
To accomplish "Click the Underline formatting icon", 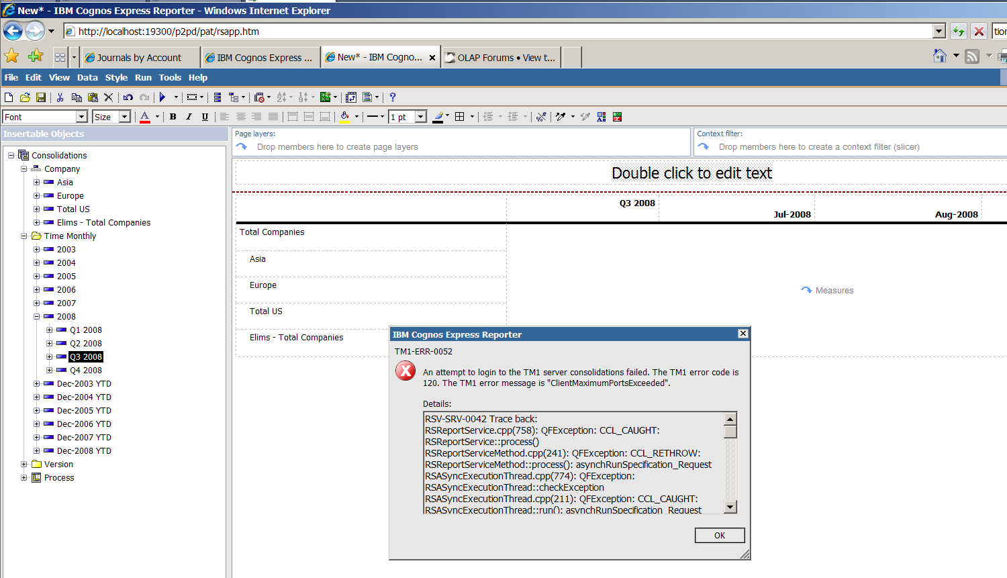I will click(x=205, y=117).
